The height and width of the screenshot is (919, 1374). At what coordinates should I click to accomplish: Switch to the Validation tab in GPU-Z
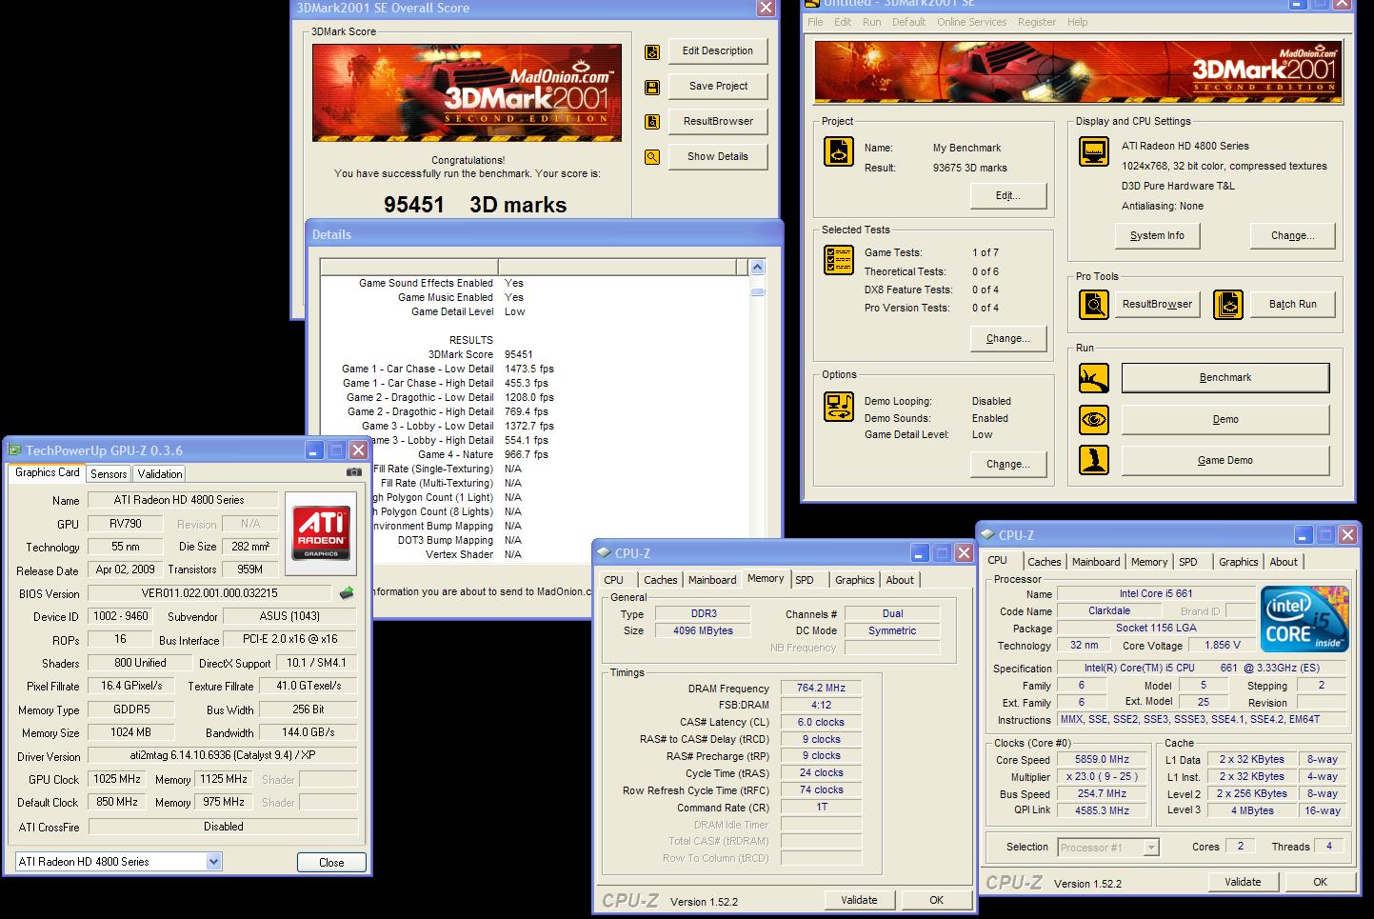click(159, 473)
